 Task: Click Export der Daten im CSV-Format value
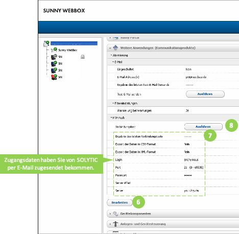(x=187, y=144)
